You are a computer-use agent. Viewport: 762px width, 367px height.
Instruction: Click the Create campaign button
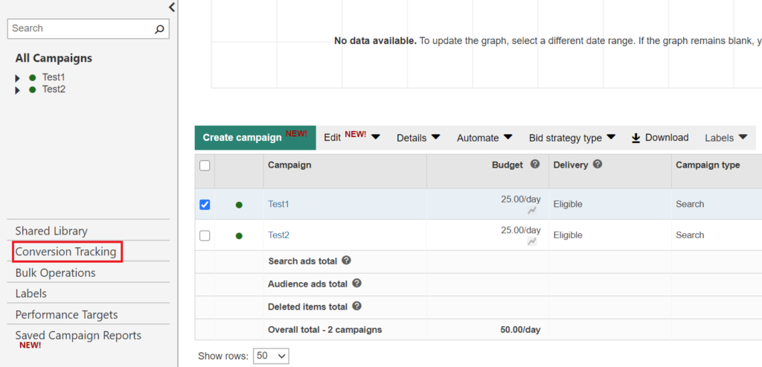coord(254,138)
